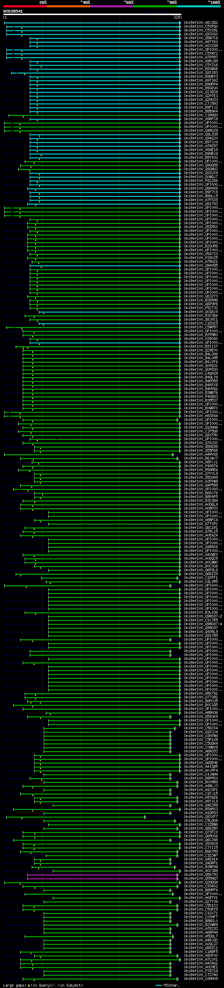Select hit label UniRef100_A8XE64

(x=201, y=416)
